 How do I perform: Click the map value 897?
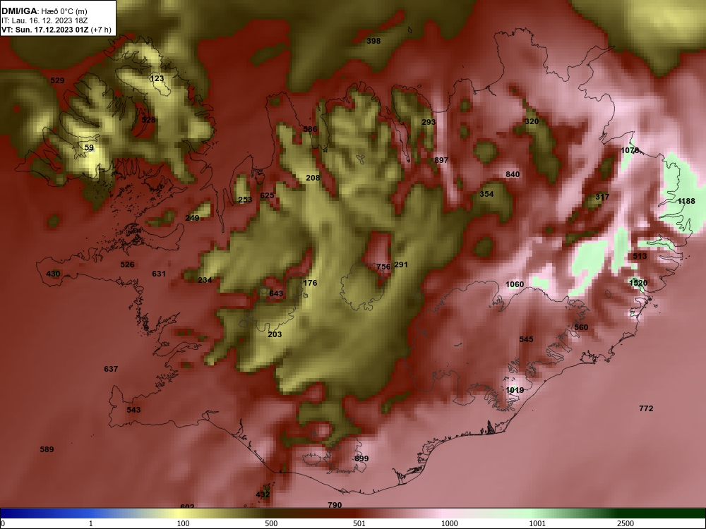(441, 160)
